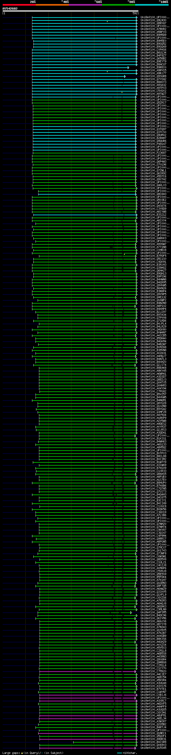
Task: Select the UniRef100_C5YDY2 label
Action: coord(153,91)
